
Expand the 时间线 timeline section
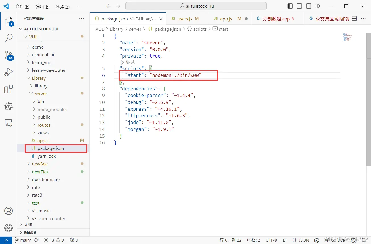(53, 232)
